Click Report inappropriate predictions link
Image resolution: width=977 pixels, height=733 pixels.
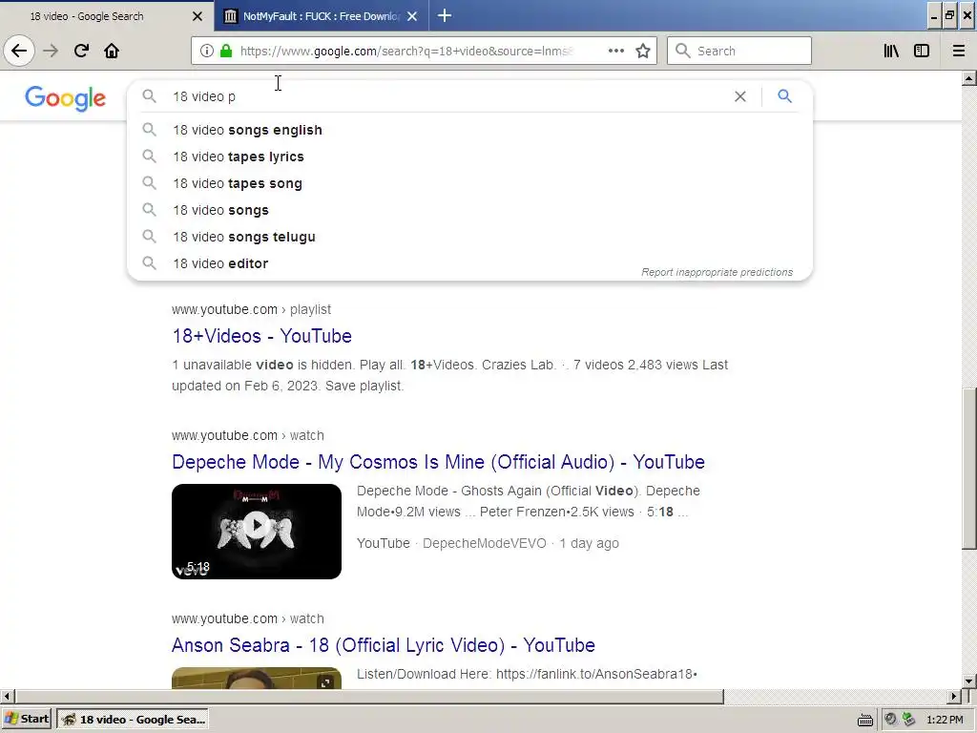click(717, 272)
